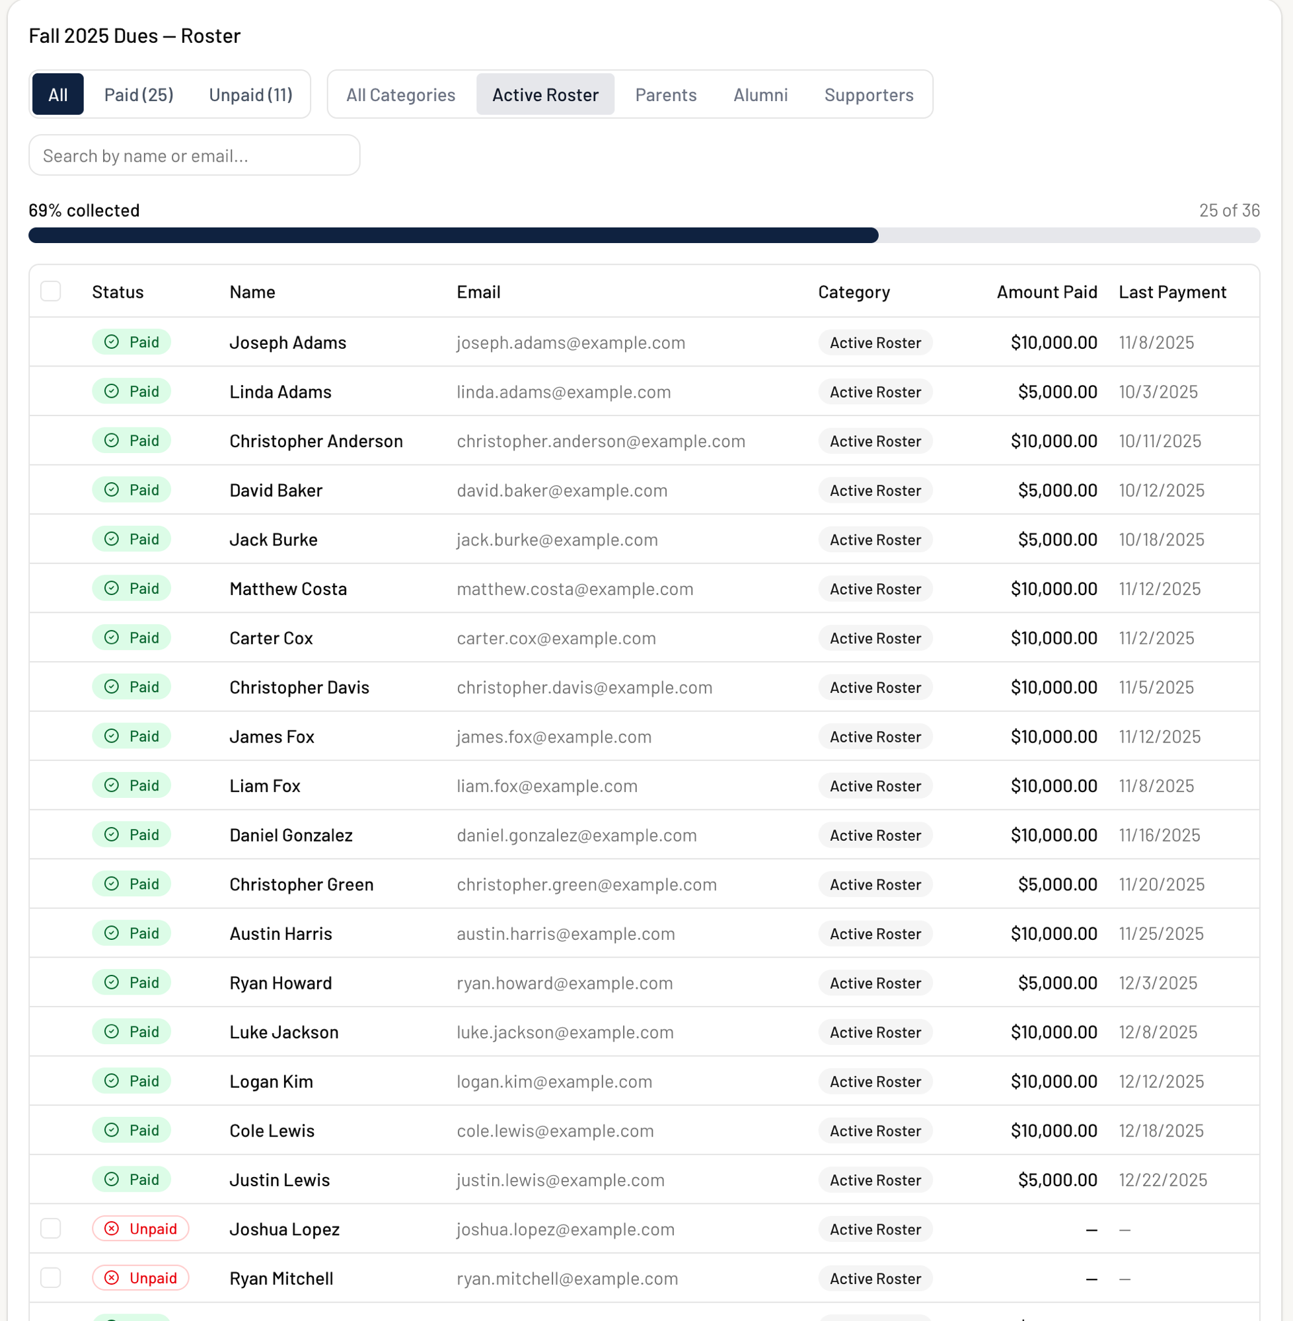This screenshot has height=1321, width=1293.
Task: Focus the name or email search field
Action: pos(194,155)
